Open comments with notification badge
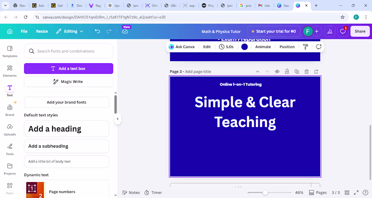Screen dimensions: 372x198 [343, 31]
